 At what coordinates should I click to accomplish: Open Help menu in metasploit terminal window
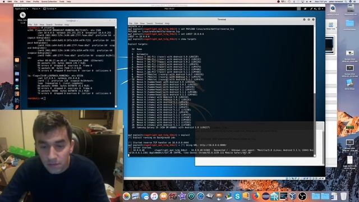167,24
